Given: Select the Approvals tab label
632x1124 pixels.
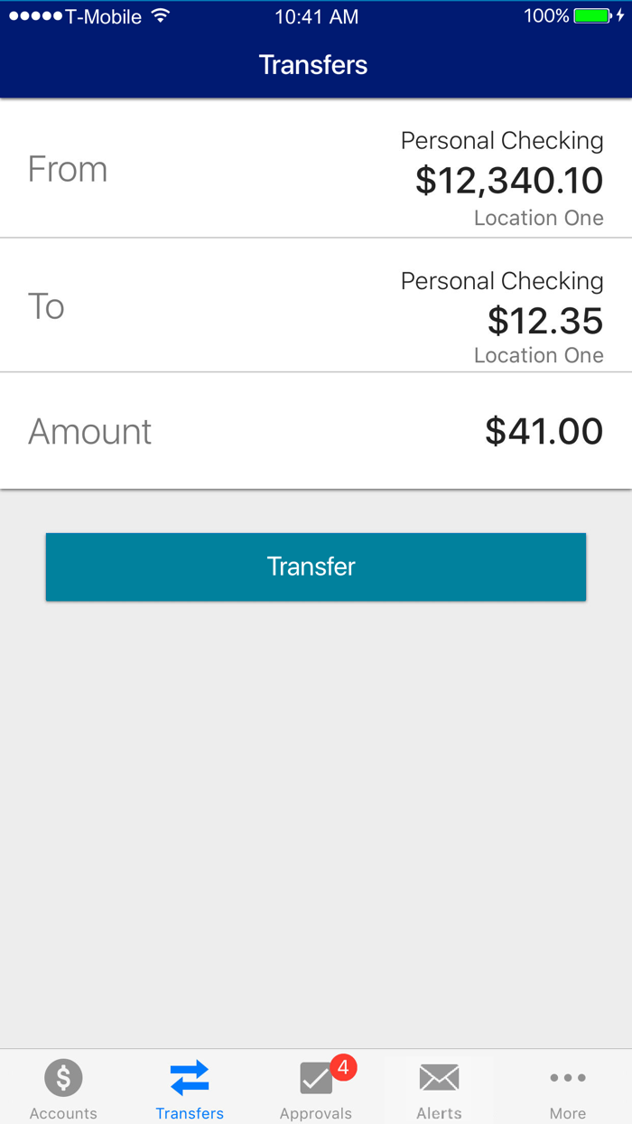Looking at the screenshot, I should pos(315,1113).
